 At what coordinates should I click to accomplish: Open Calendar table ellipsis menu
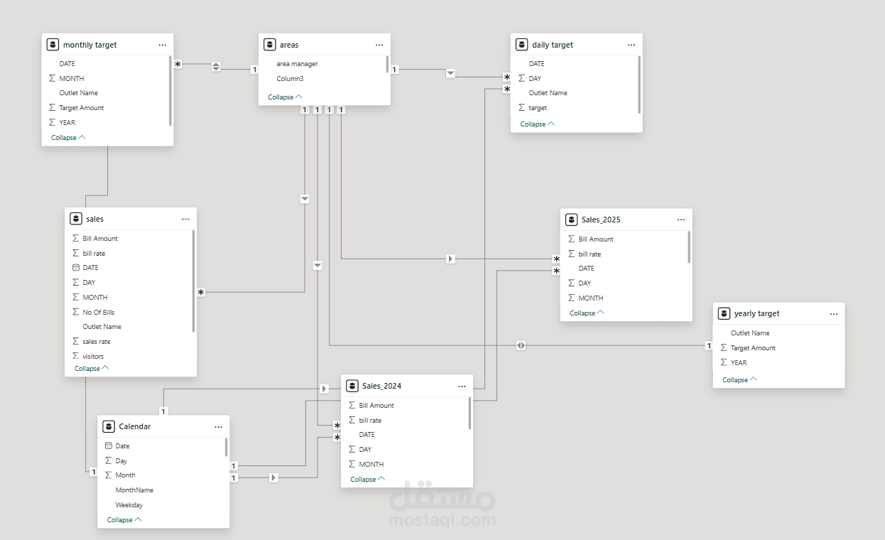[x=218, y=426]
